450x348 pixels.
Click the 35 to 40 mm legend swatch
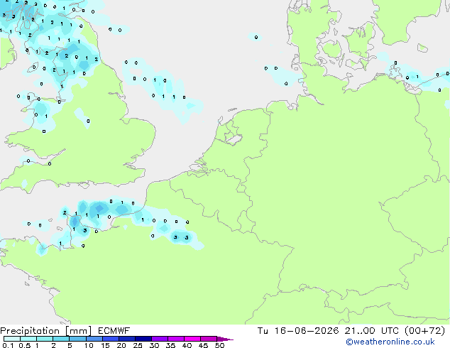click(x=176, y=339)
